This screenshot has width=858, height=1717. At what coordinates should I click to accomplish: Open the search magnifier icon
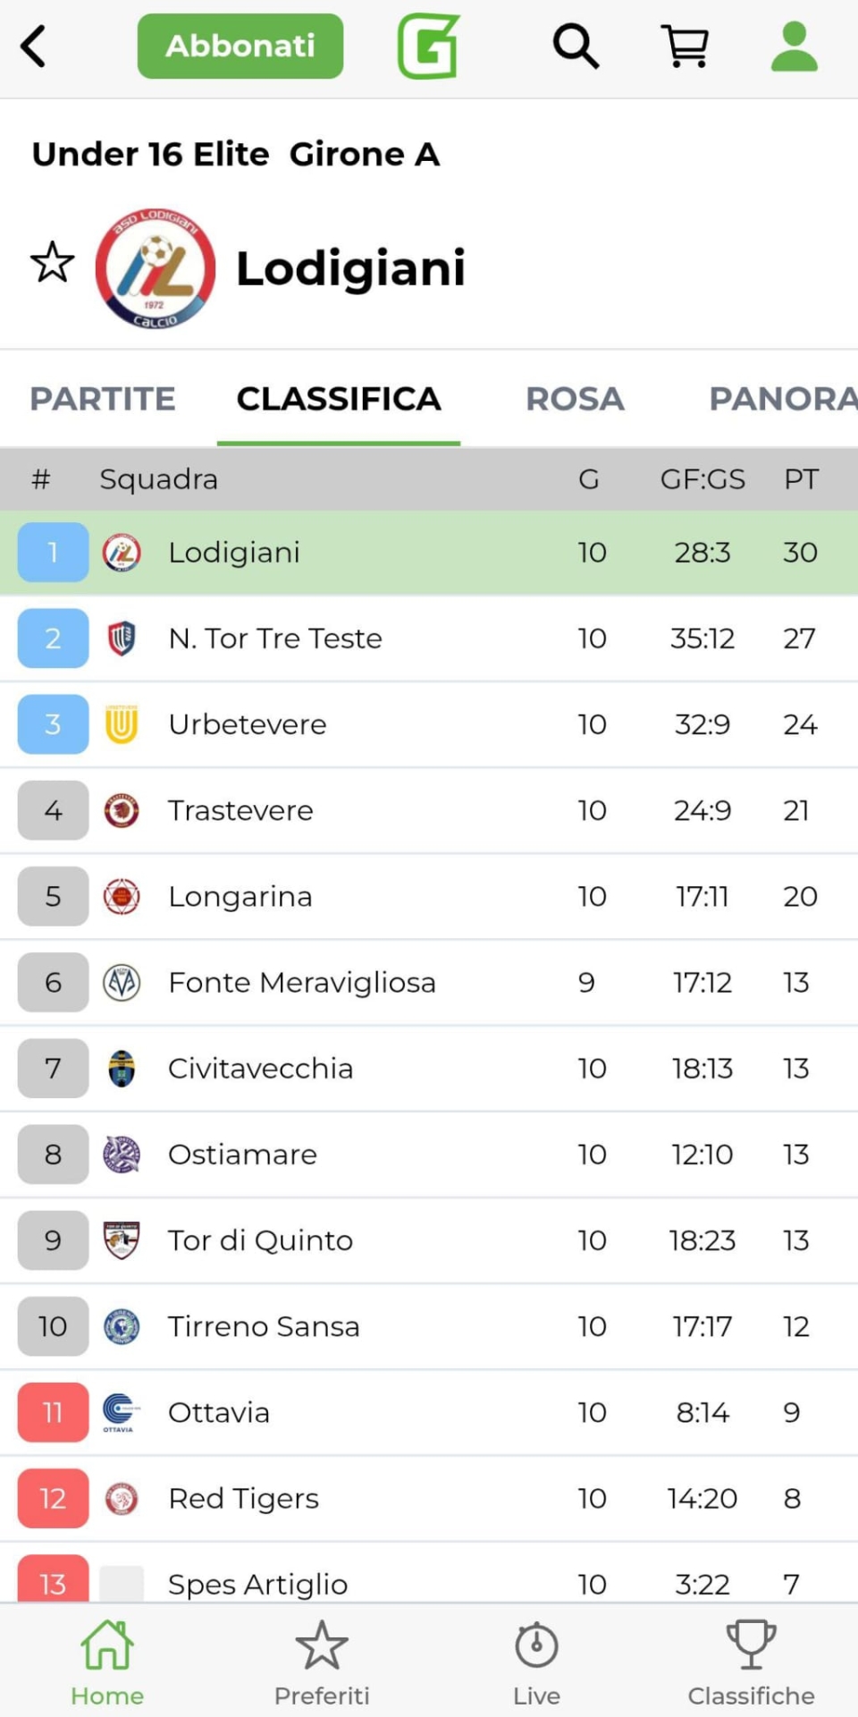tap(576, 47)
